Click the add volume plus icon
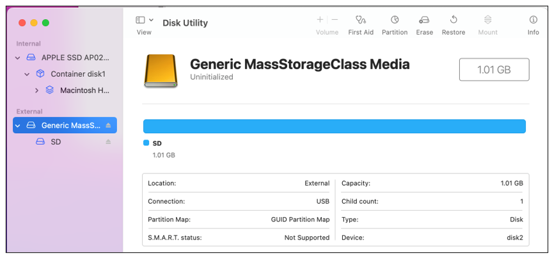This screenshot has width=552, height=258. (x=320, y=20)
